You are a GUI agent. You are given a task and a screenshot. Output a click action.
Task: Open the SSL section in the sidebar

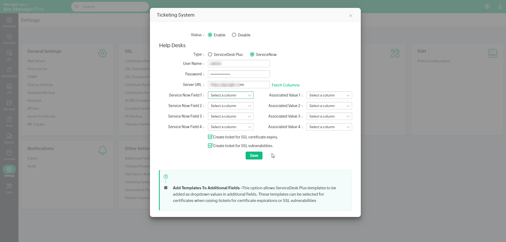(x=9, y=53)
